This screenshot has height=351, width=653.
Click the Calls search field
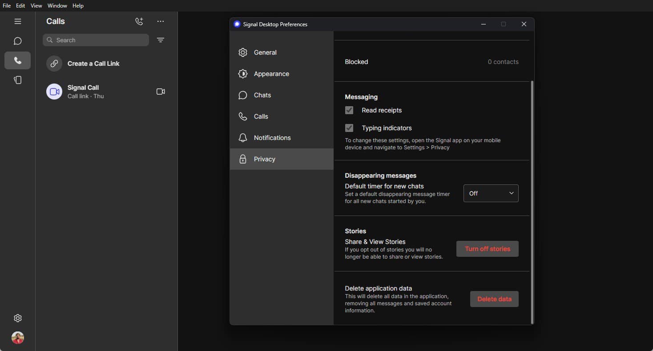(x=96, y=40)
